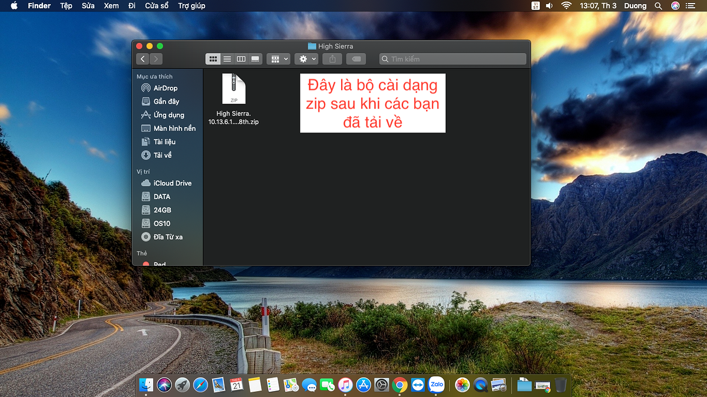Screen dimensions: 707x397
Task: Open Launchpad from the Dock
Action: click(x=183, y=385)
